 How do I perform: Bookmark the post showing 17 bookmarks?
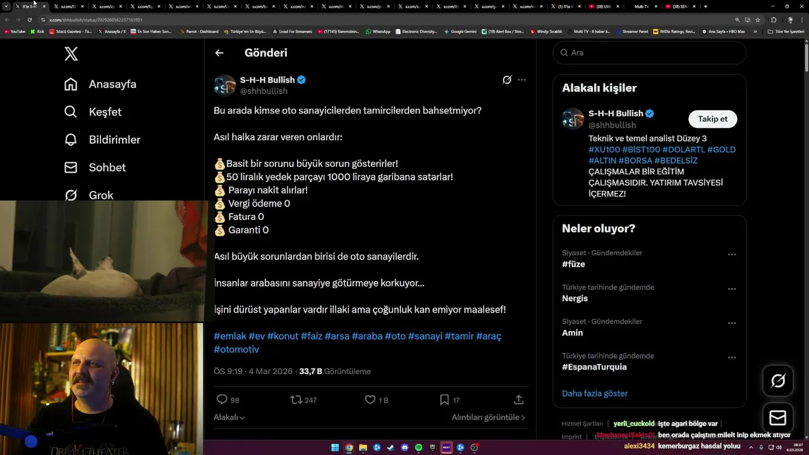pyautogui.click(x=449, y=400)
